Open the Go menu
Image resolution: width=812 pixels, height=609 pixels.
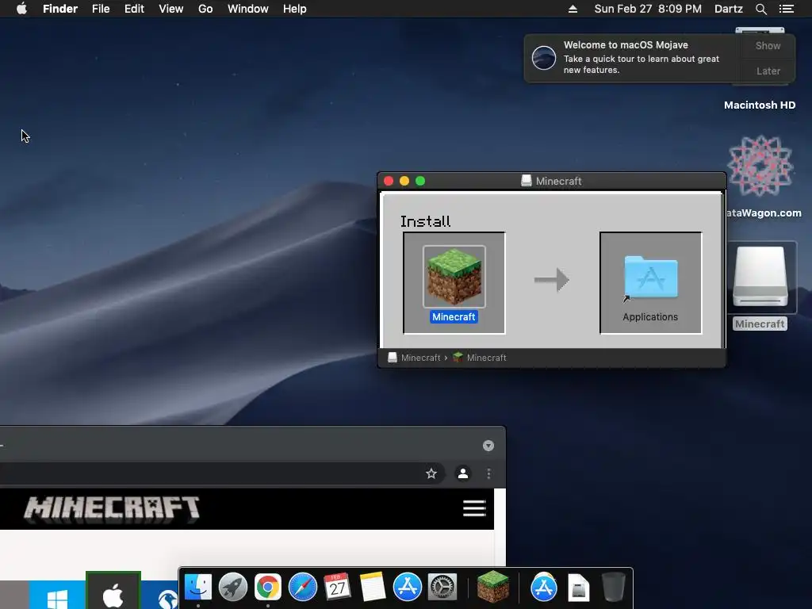205,9
